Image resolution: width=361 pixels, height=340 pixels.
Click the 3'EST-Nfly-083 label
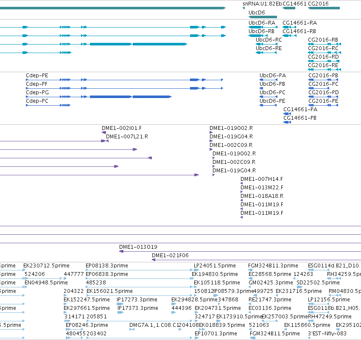[x=327, y=334]
